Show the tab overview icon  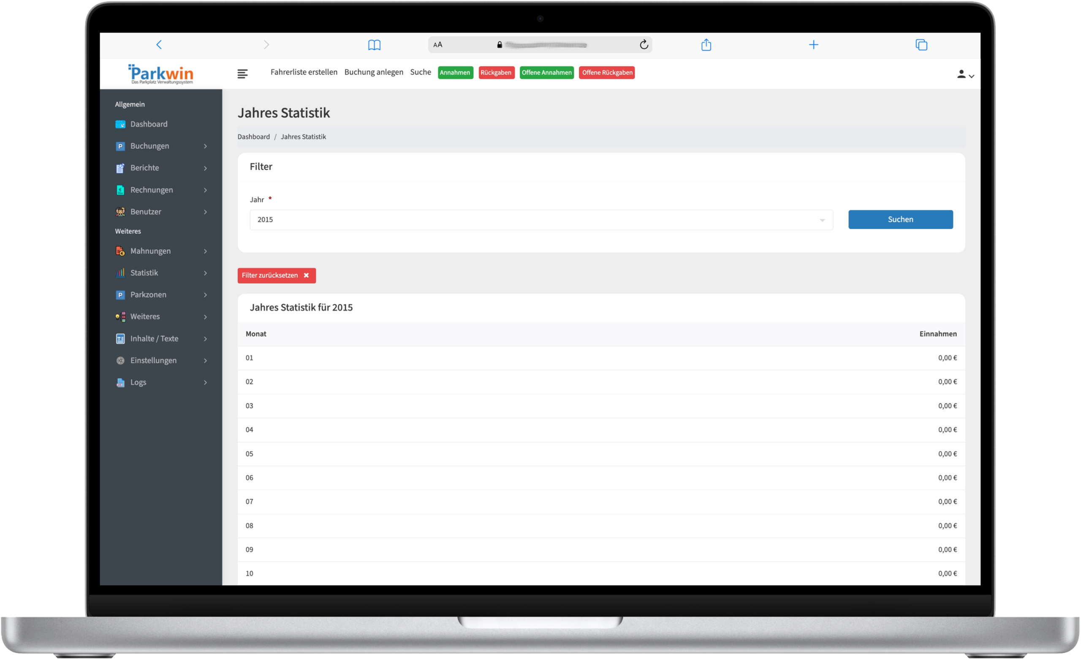pos(921,45)
